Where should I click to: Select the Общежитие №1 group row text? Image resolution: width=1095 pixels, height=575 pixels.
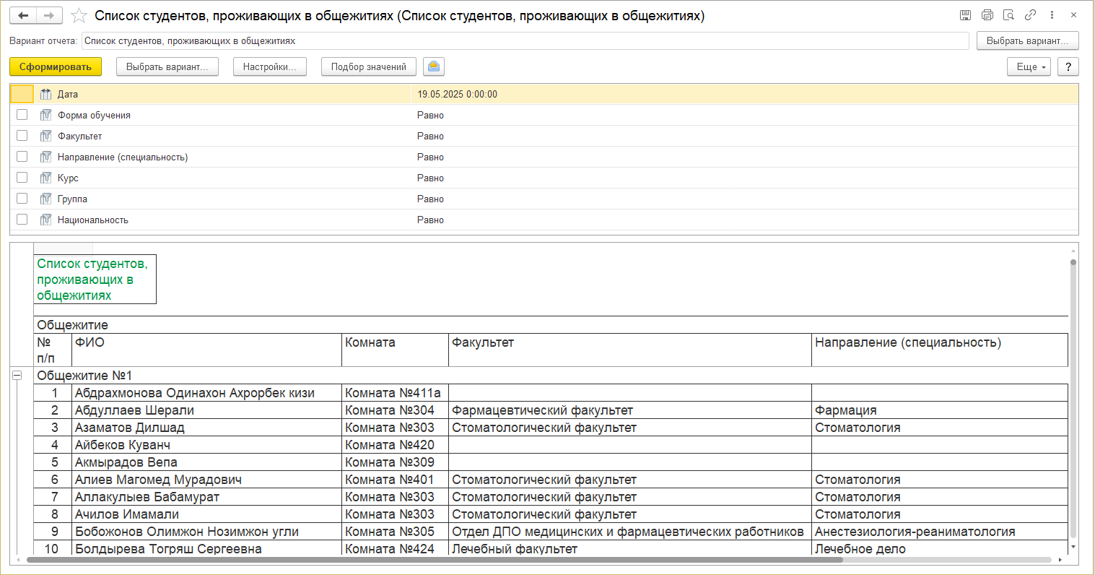coord(84,376)
